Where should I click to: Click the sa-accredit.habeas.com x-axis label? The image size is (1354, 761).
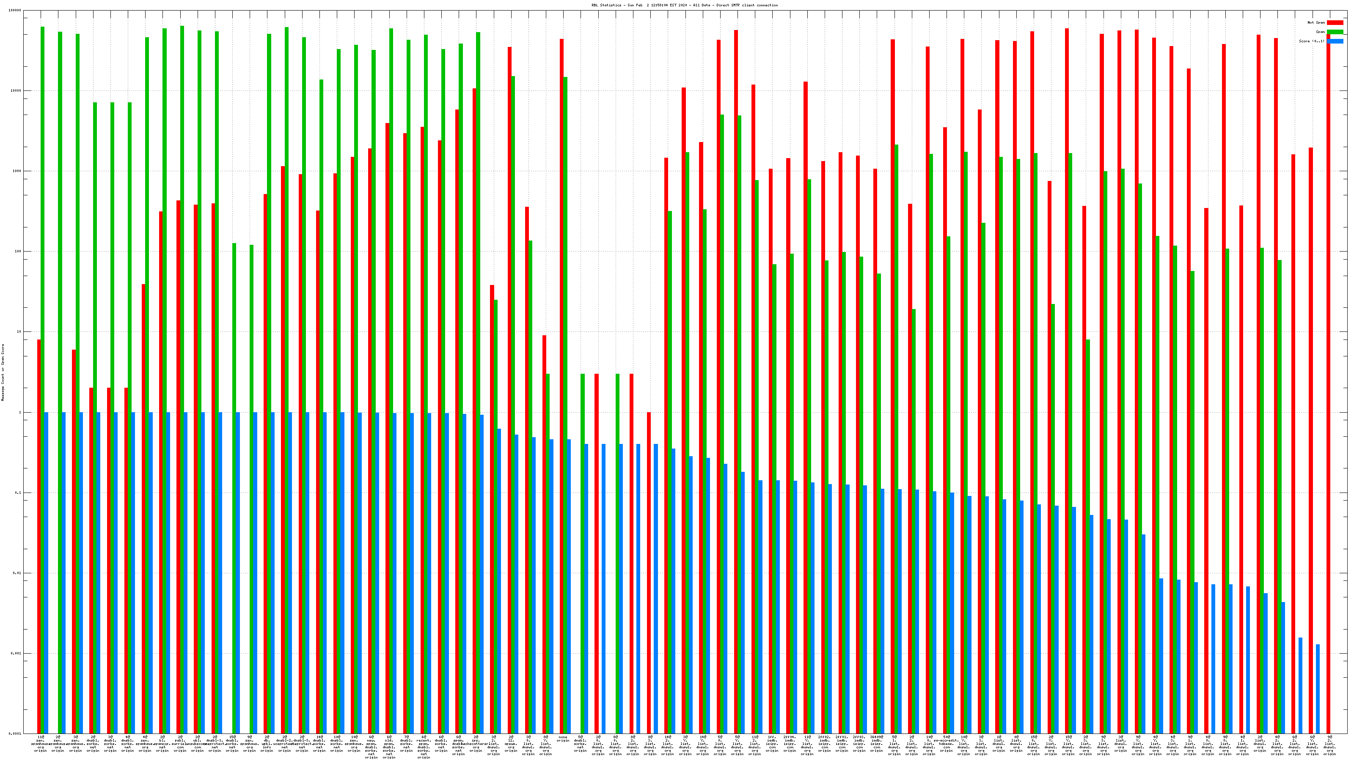[x=946, y=744]
